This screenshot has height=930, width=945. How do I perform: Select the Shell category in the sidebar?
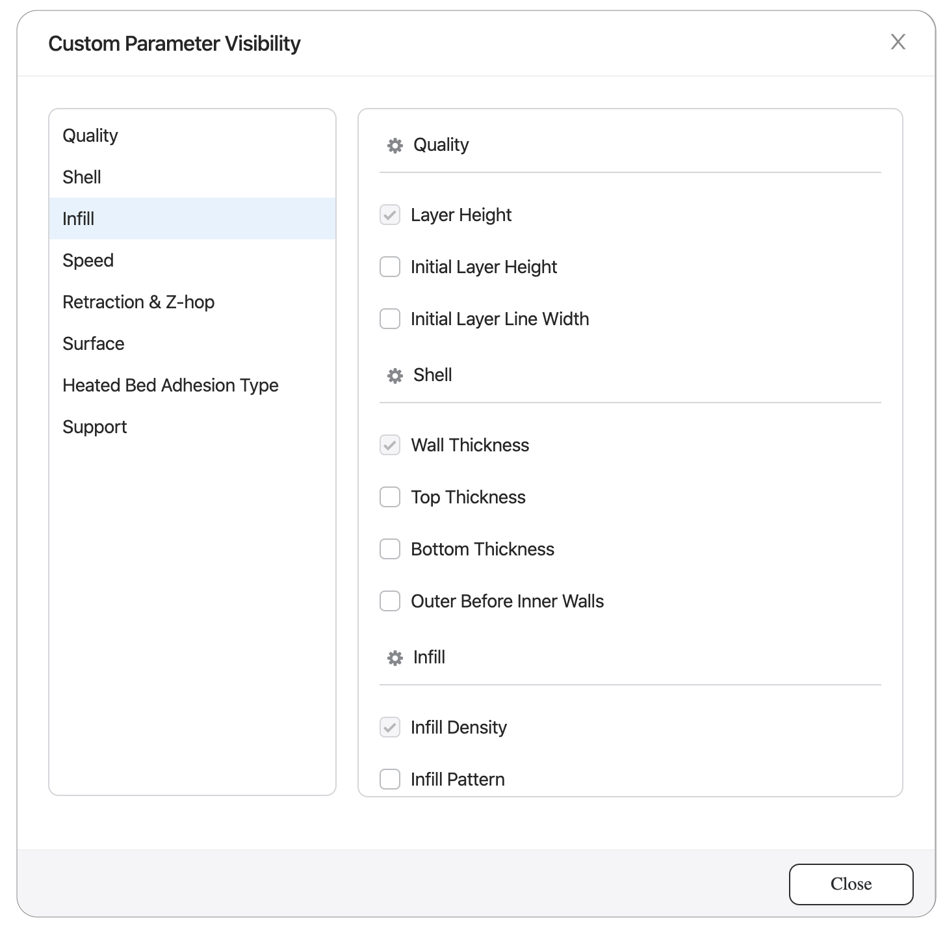click(81, 177)
